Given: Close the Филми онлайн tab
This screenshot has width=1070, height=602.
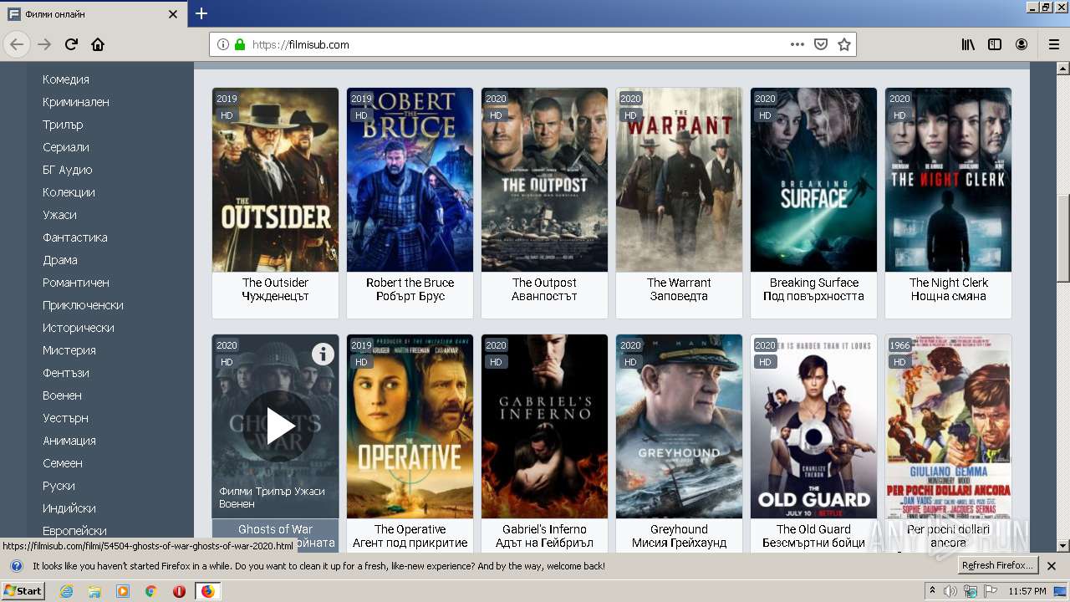Looking at the screenshot, I should 173,14.
